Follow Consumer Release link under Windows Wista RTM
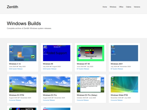The height and width of the screenshot is (110, 147). pyautogui.click(x=117, y=100)
